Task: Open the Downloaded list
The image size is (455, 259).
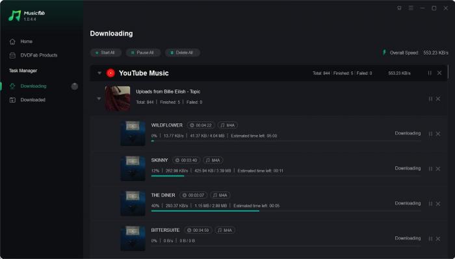Action: 32,100
